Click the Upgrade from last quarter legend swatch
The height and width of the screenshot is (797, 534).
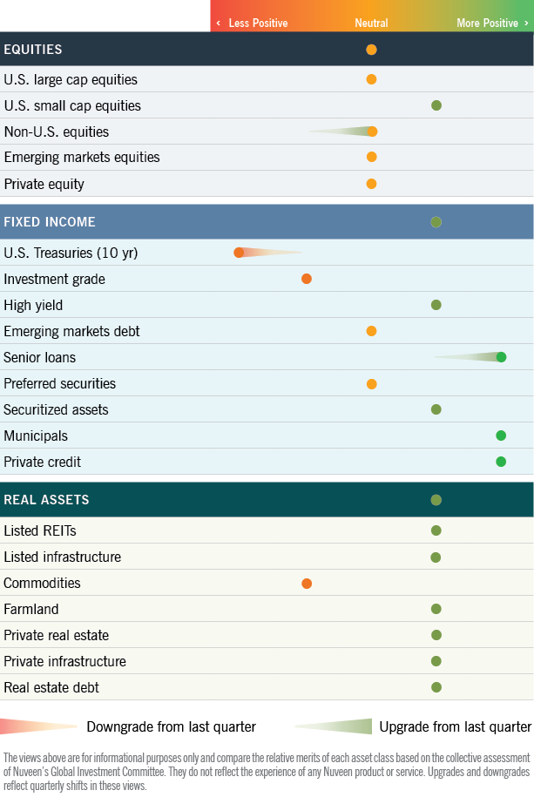coord(335,726)
